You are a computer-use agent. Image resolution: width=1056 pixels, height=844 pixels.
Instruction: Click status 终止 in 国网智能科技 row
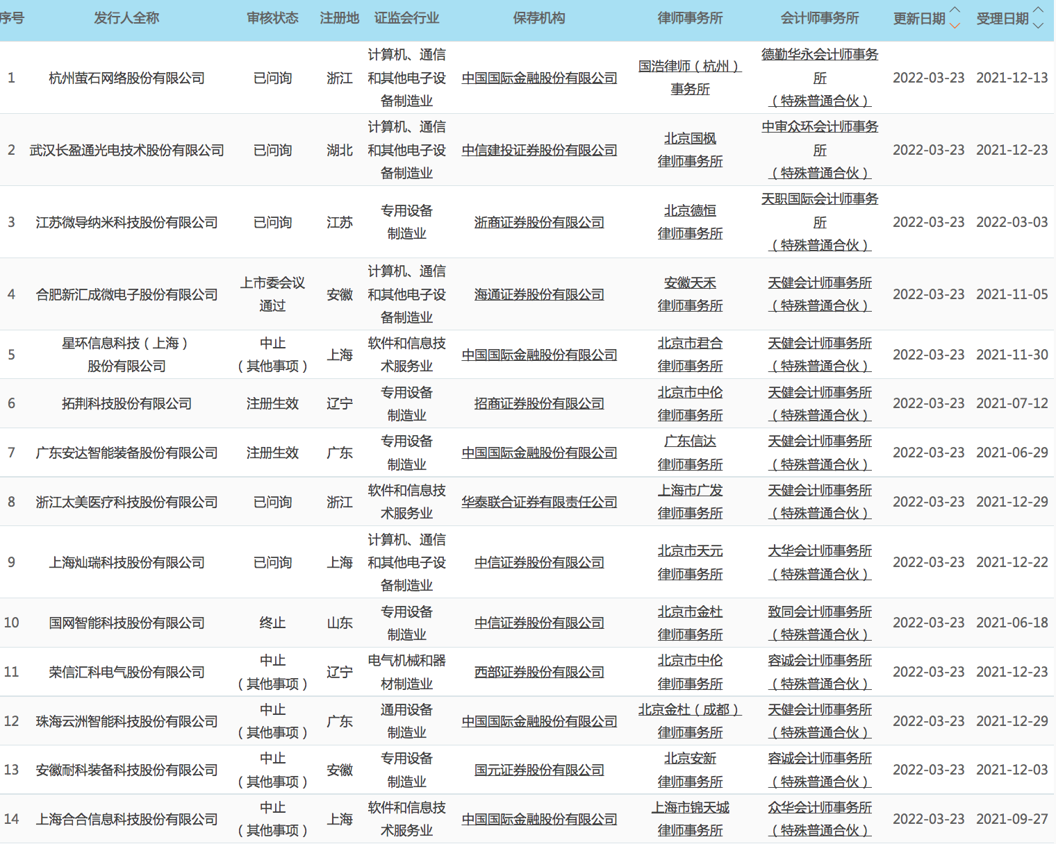[x=272, y=623]
